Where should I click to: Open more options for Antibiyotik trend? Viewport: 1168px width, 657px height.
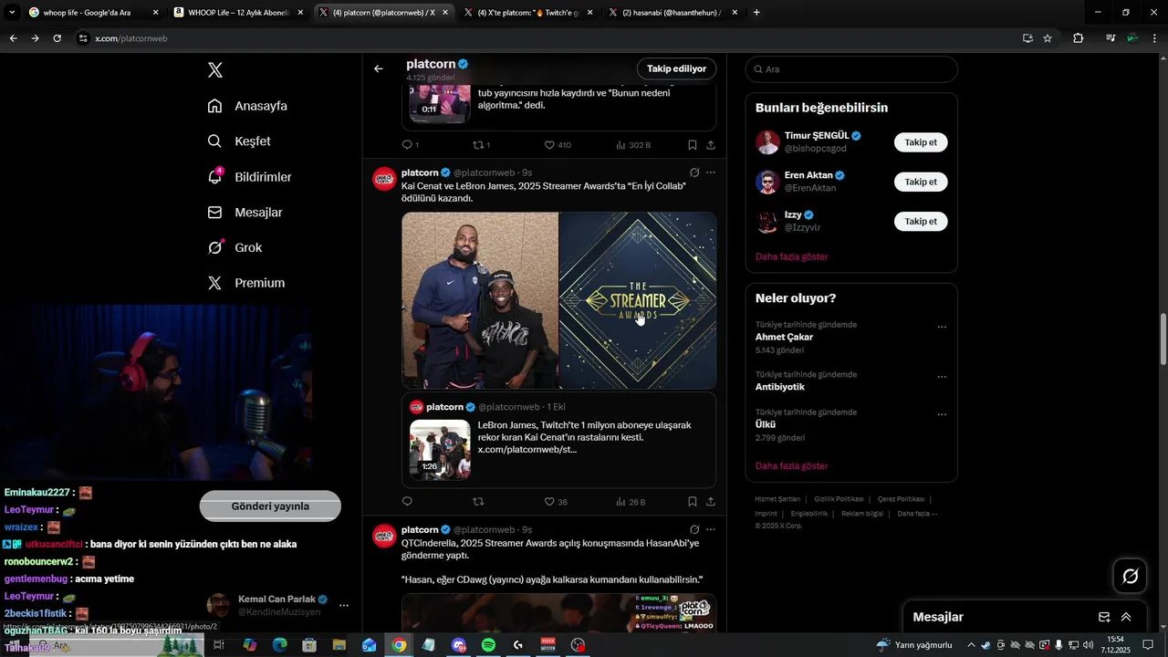point(942,377)
